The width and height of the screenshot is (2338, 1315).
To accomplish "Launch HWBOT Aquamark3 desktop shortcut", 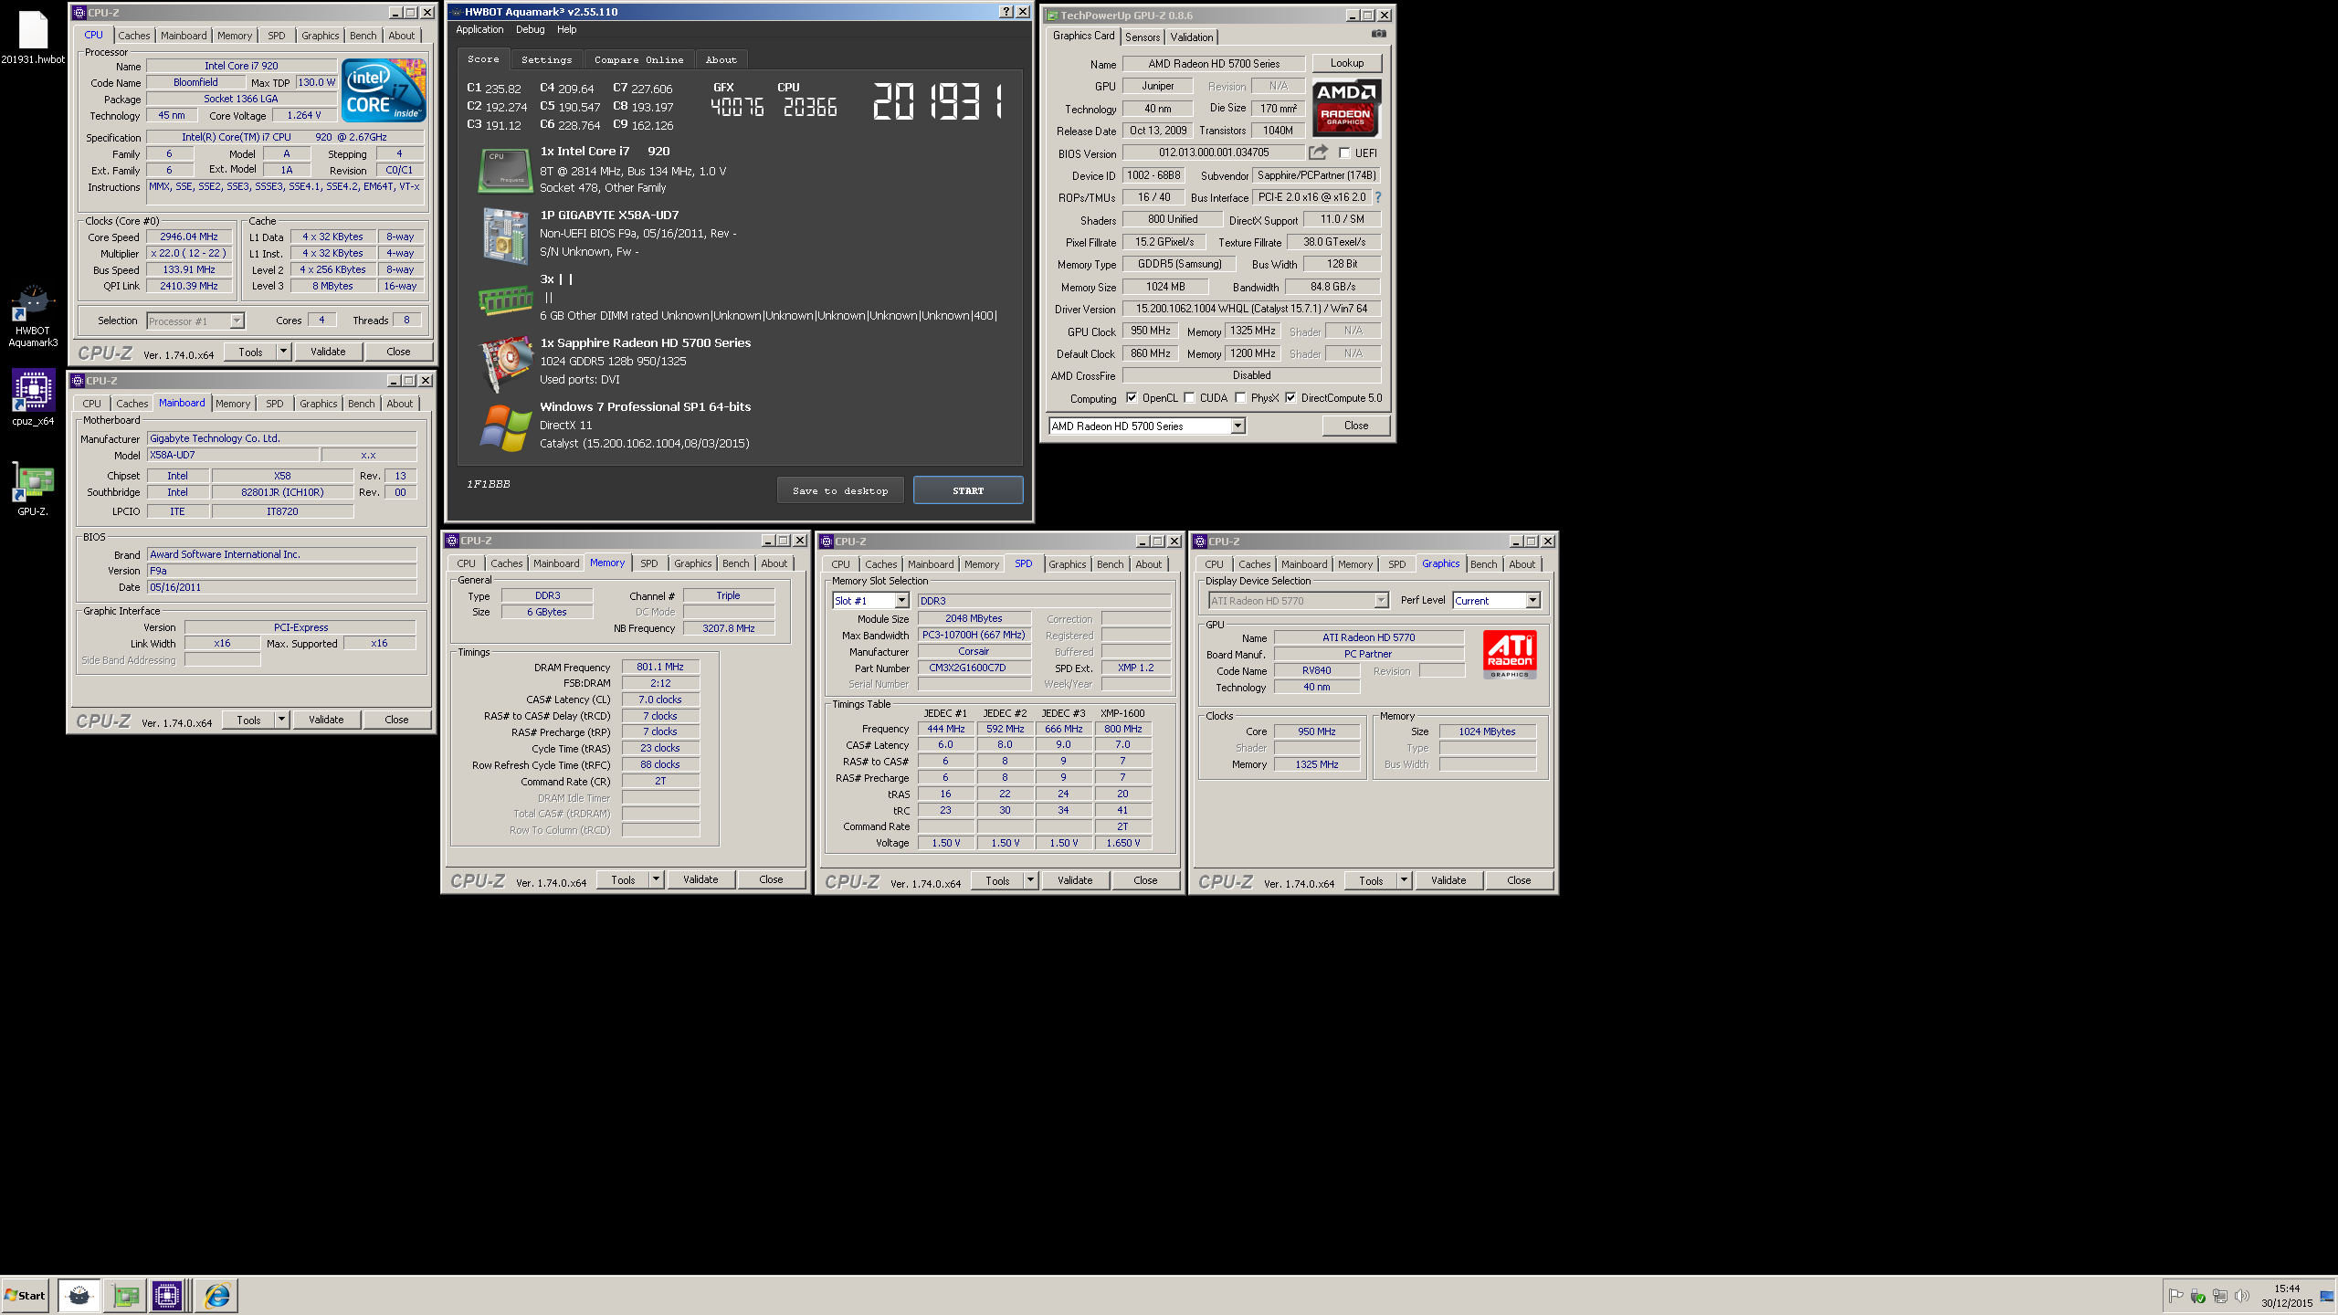I will 33,315.
